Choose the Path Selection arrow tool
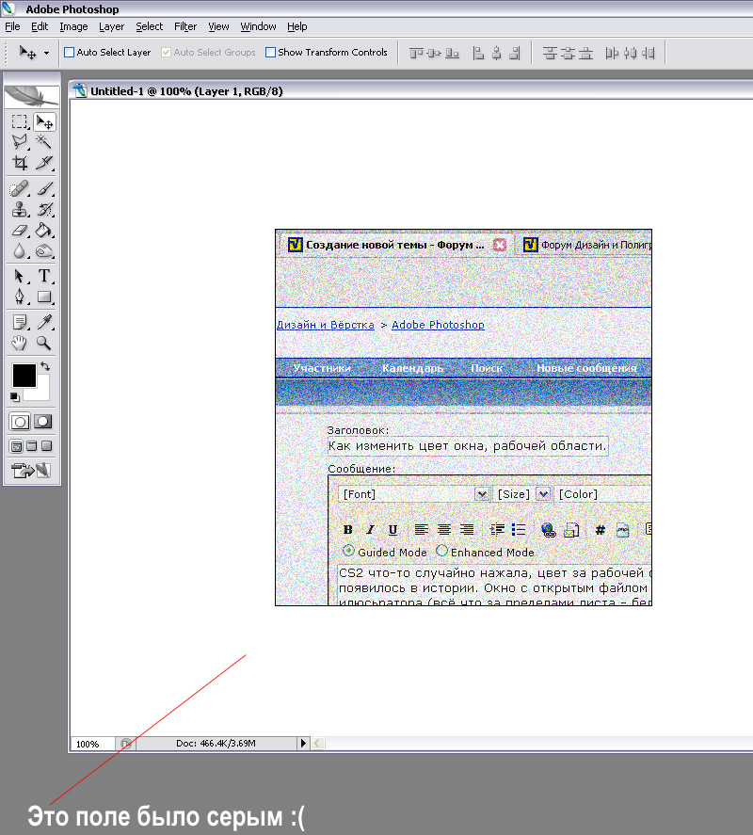Viewport: 753px width, 835px height. click(x=20, y=276)
